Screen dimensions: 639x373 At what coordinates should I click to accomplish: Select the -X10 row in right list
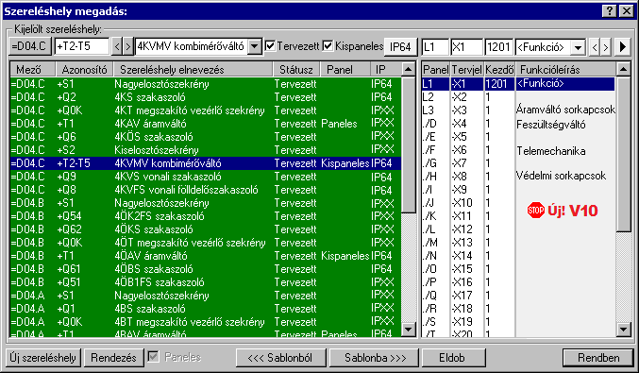click(x=518, y=203)
